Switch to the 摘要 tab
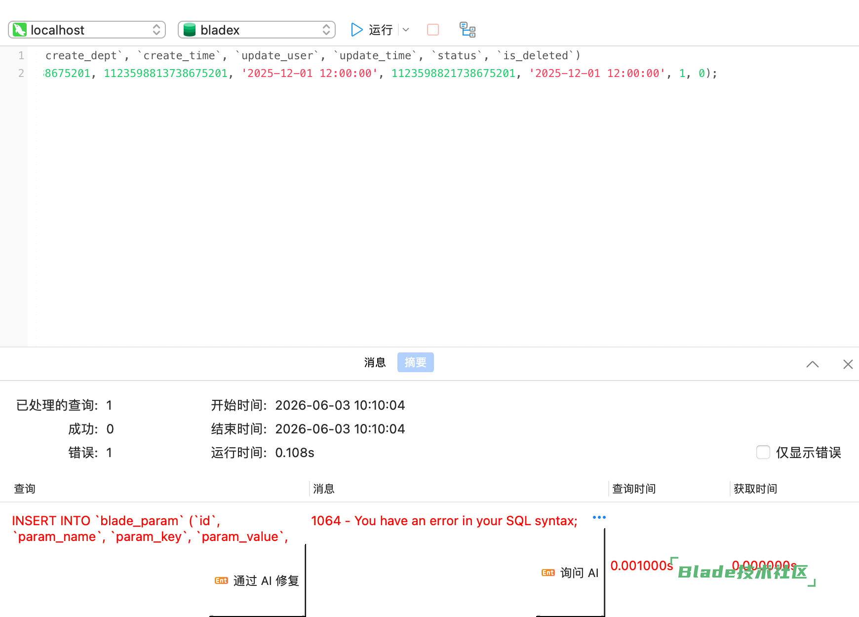859x617 pixels. (x=416, y=362)
